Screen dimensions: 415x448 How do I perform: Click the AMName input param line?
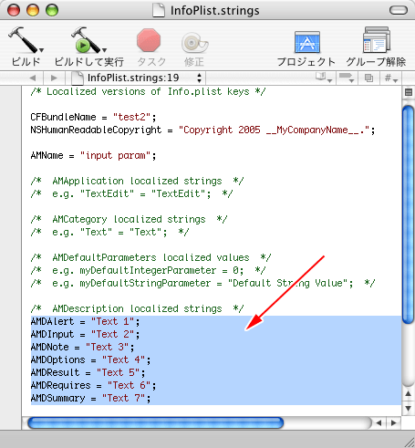[93, 155]
